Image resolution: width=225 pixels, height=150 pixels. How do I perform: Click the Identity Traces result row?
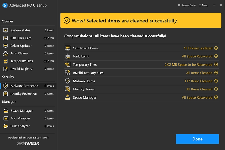coord(141,89)
